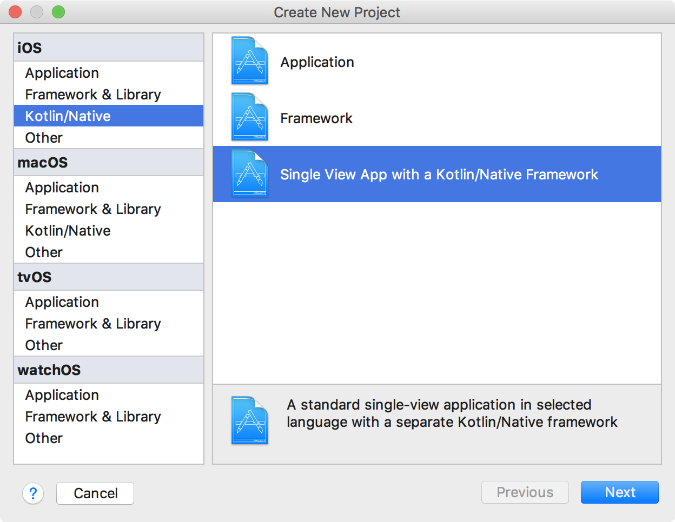Select Framework & Library under iOS

[109, 94]
